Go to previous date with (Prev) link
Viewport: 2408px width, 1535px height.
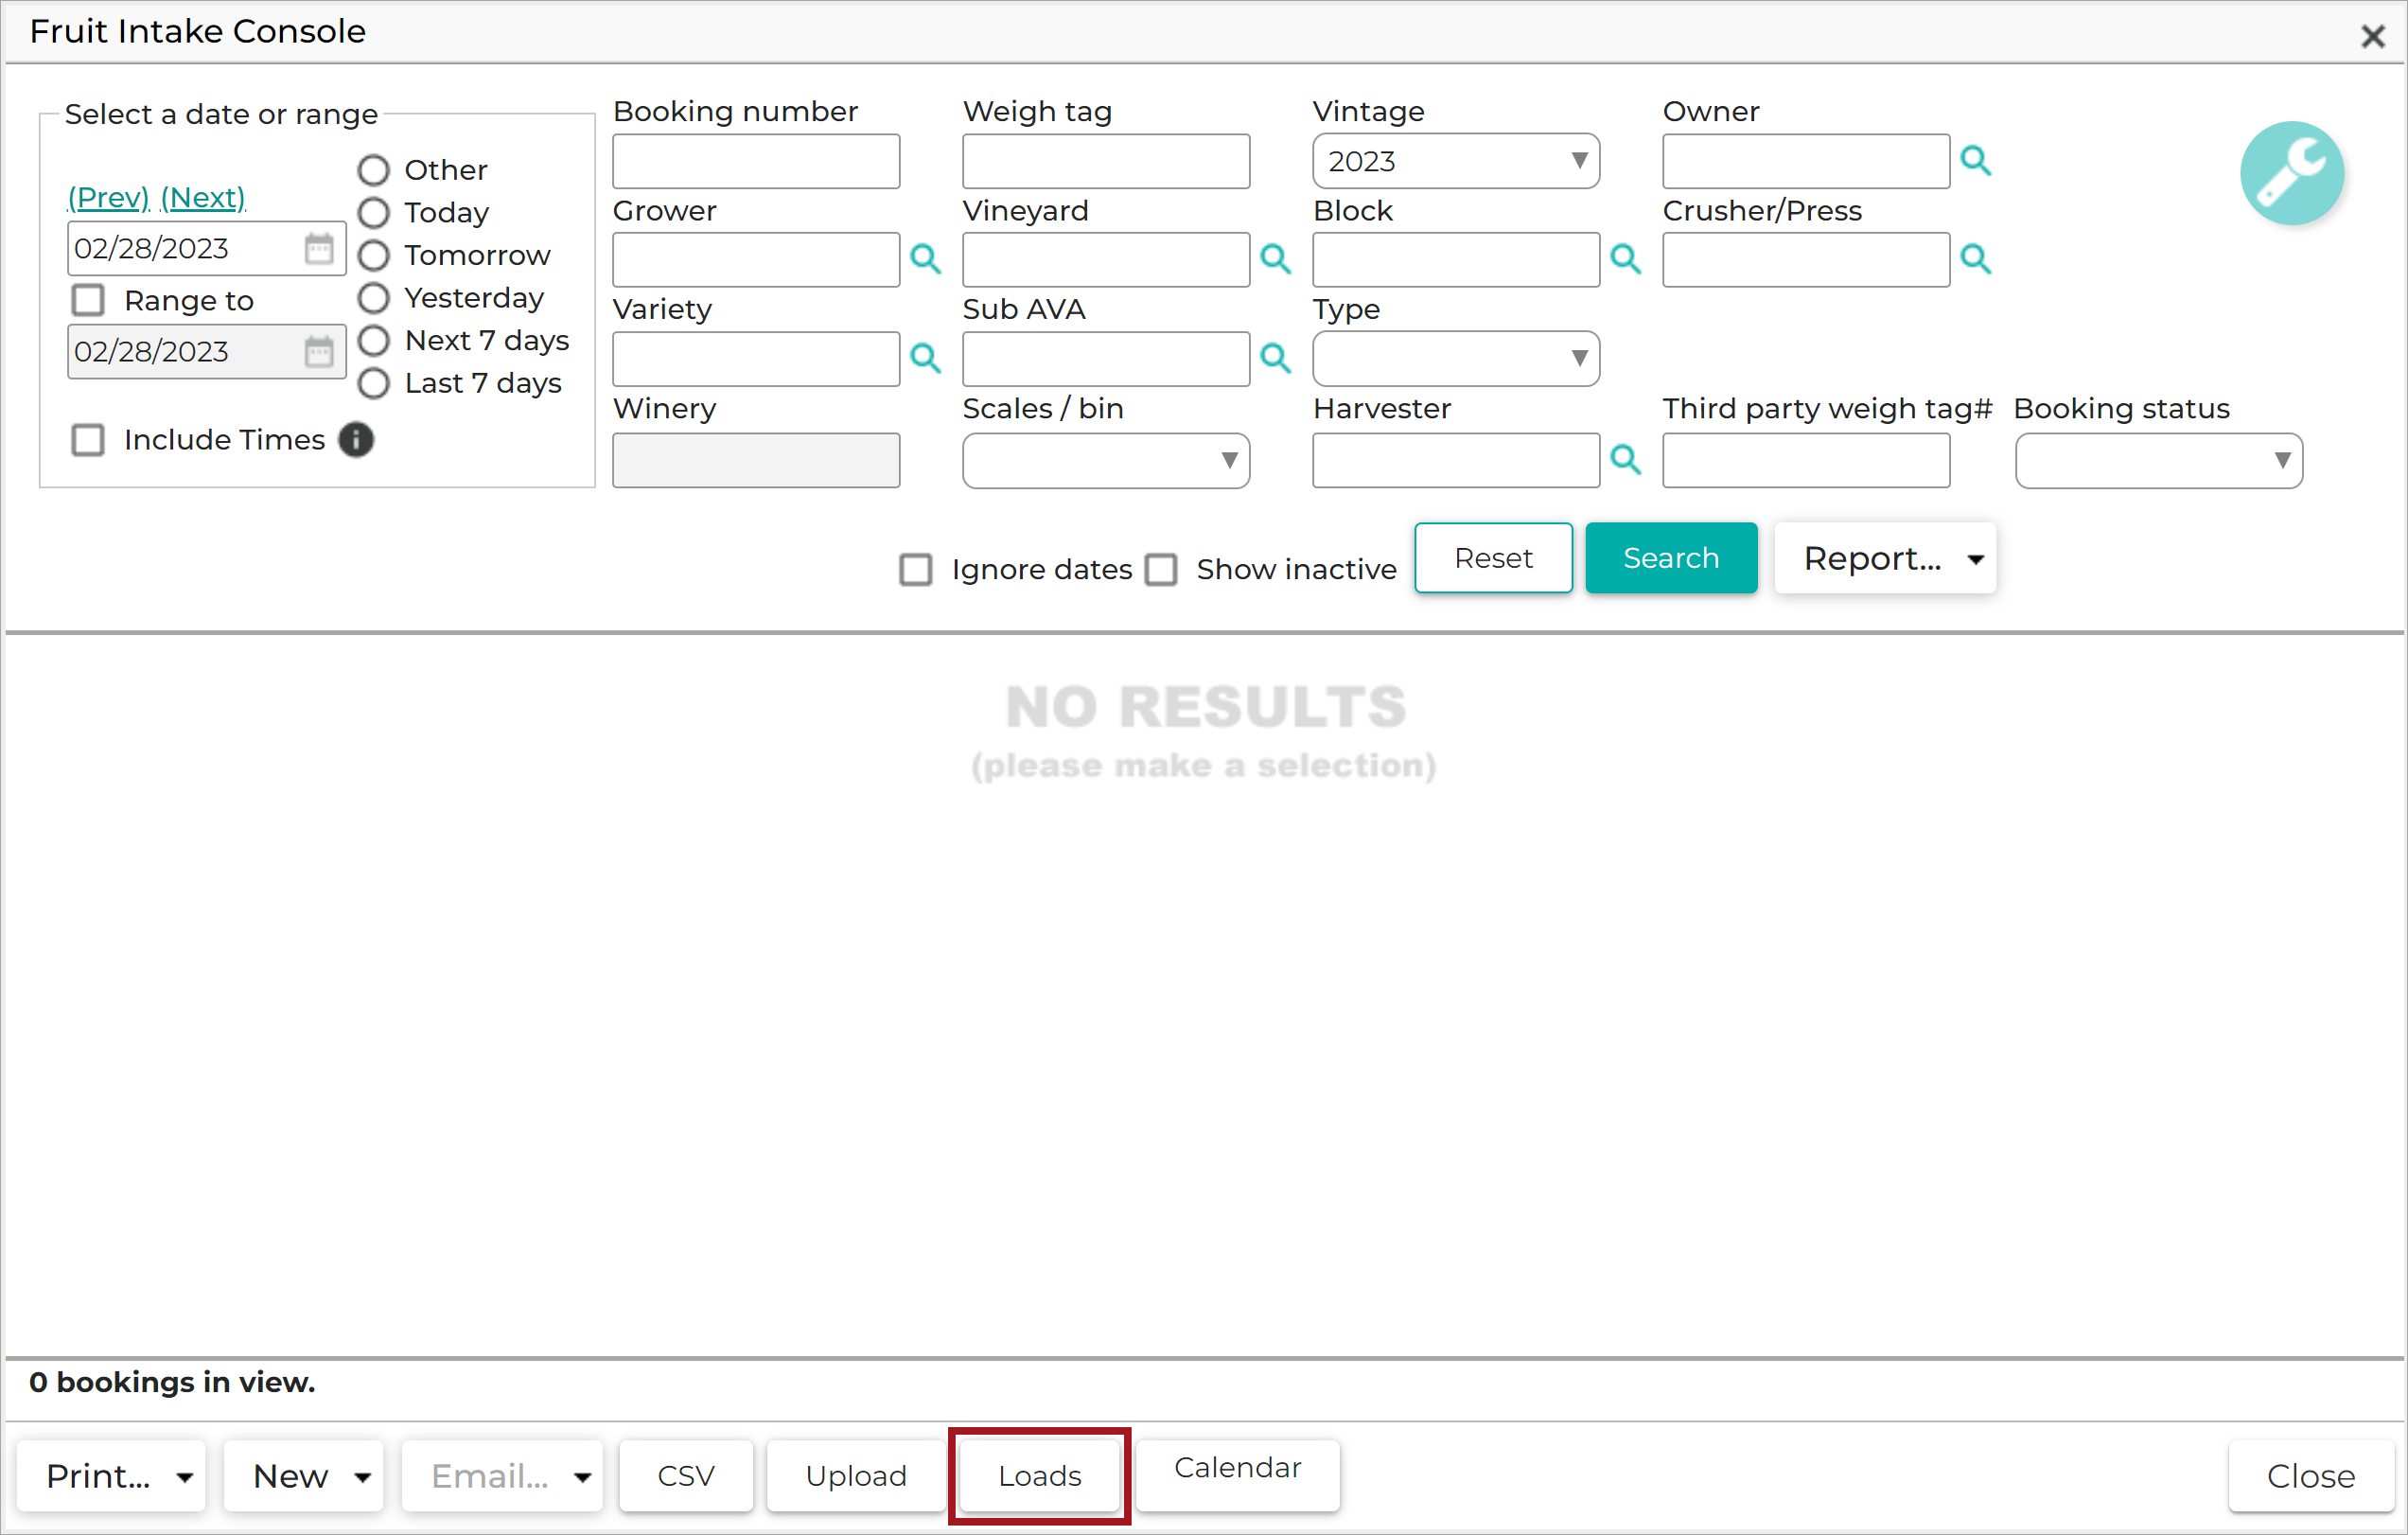tap(108, 198)
